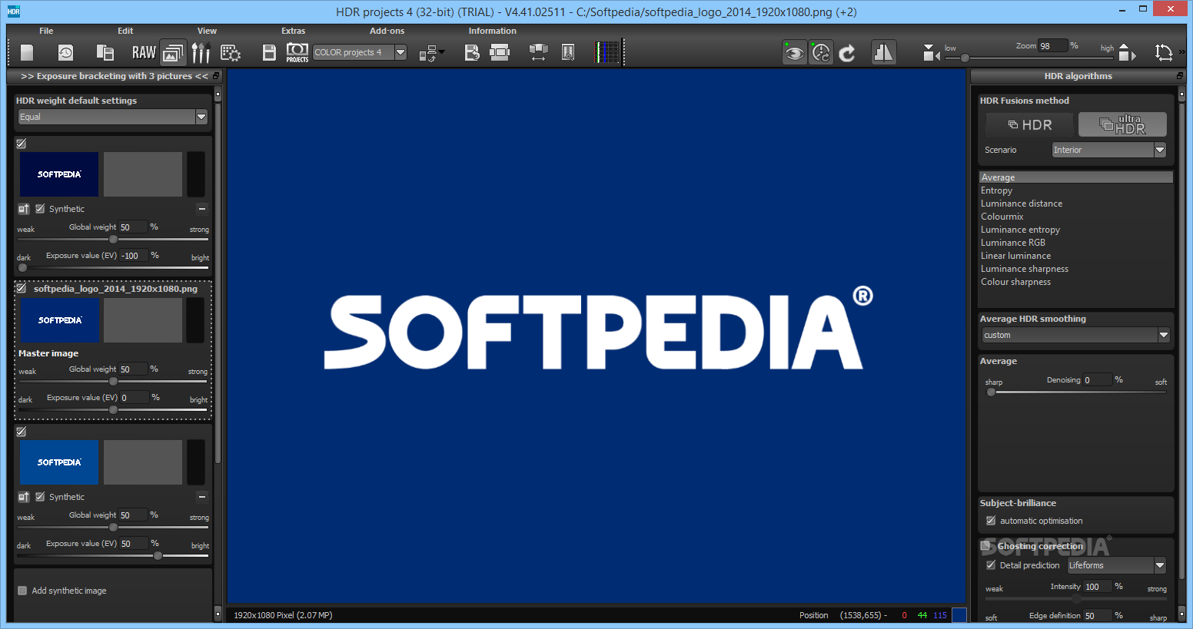Undock the Exposure bracketing panel
This screenshot has height=629, width=1193.
(x=216, y=76)
